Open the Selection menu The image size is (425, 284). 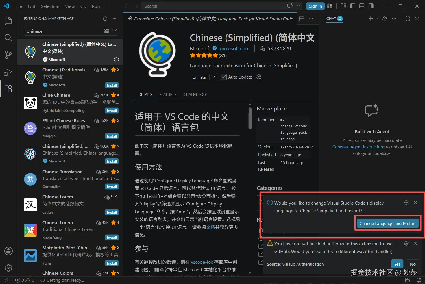50,6
